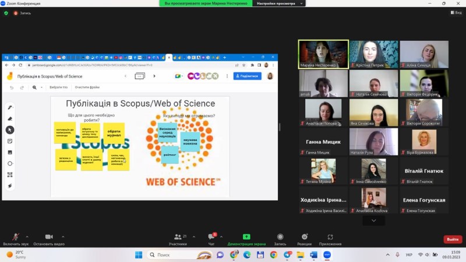Go to the next Jamboard frame
Image resolution: width=466 pixels, height=262 pixels.
coord(154,76)
